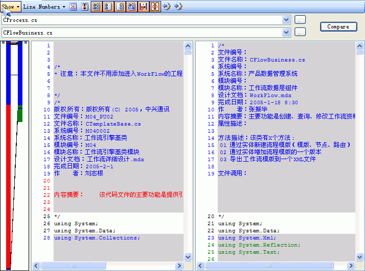Click '文件调用' line in right pane

point(232,173)
